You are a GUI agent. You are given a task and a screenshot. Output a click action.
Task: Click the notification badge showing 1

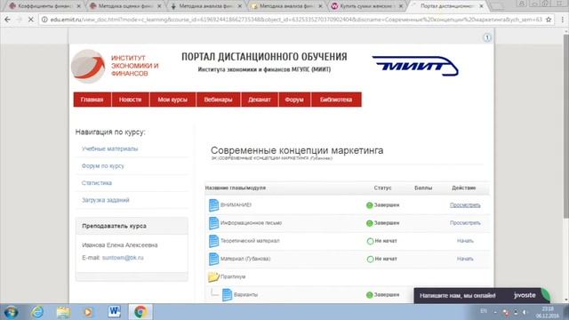click(x=487, y=37)
